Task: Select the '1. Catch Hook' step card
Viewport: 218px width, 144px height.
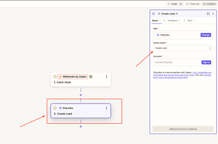Action: pos(81,79)
